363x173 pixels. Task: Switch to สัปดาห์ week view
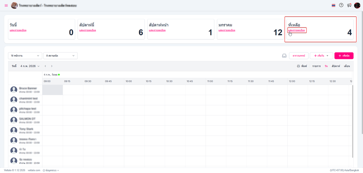point(336,66)
